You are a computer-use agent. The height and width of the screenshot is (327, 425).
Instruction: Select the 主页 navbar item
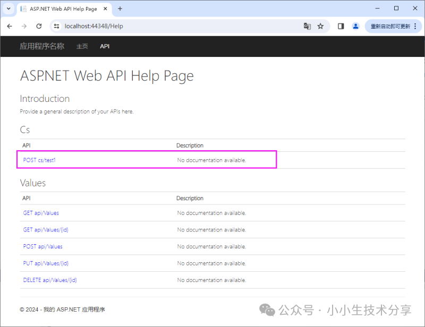click(x=82, y=46)
